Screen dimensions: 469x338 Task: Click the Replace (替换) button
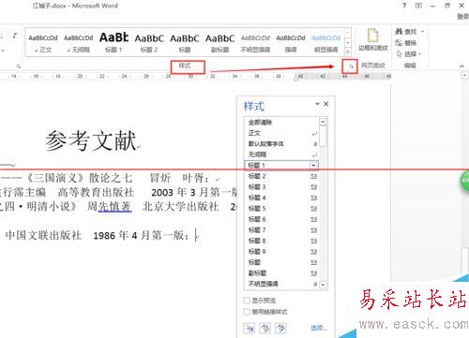point(406,43)
